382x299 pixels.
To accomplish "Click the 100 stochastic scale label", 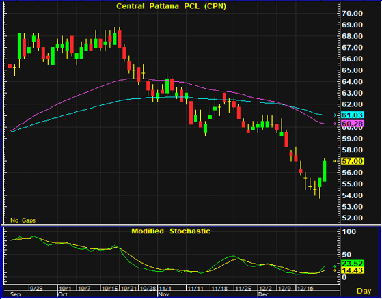I will pos(349,232).
